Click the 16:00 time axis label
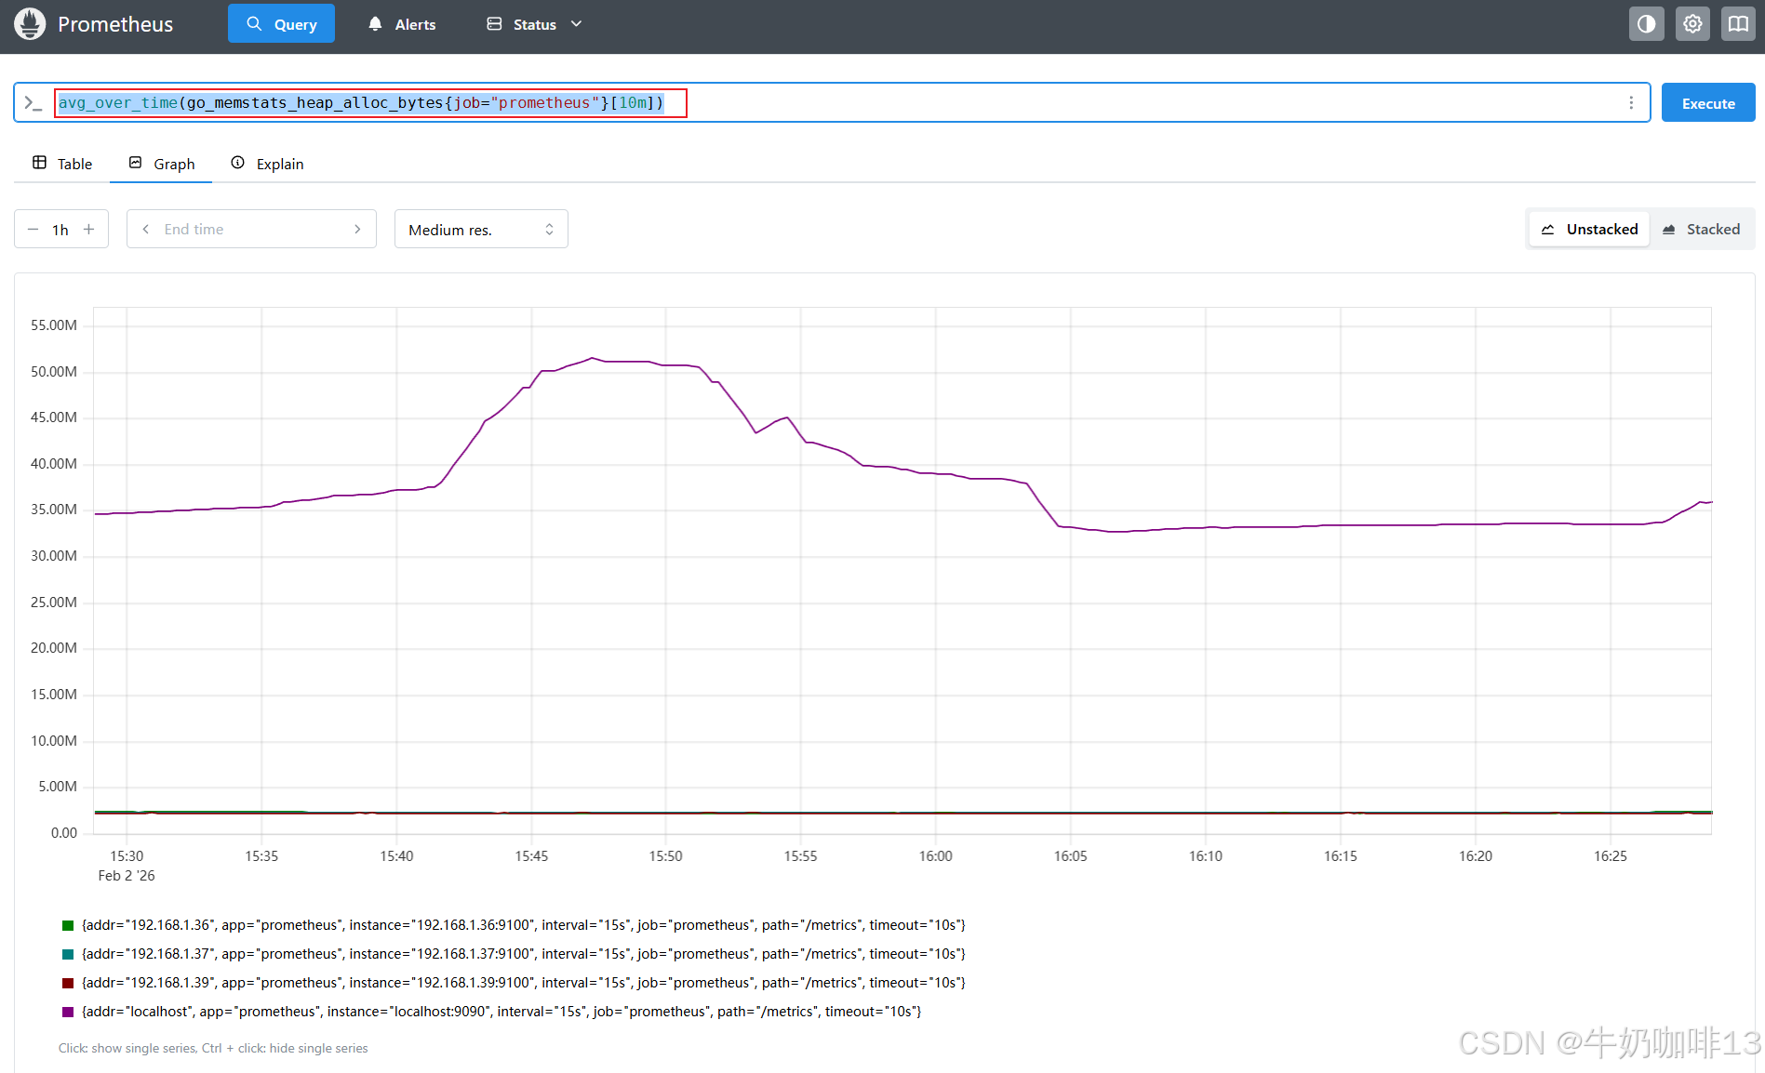 [x=935, y=856]
